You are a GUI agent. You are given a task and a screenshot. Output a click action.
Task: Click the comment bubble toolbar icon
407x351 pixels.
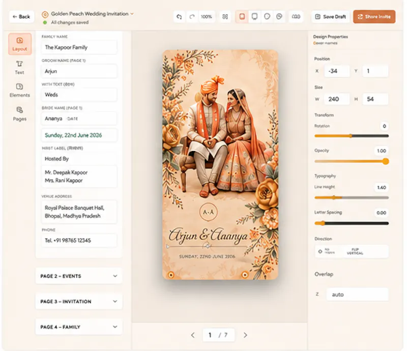(267, 17)
